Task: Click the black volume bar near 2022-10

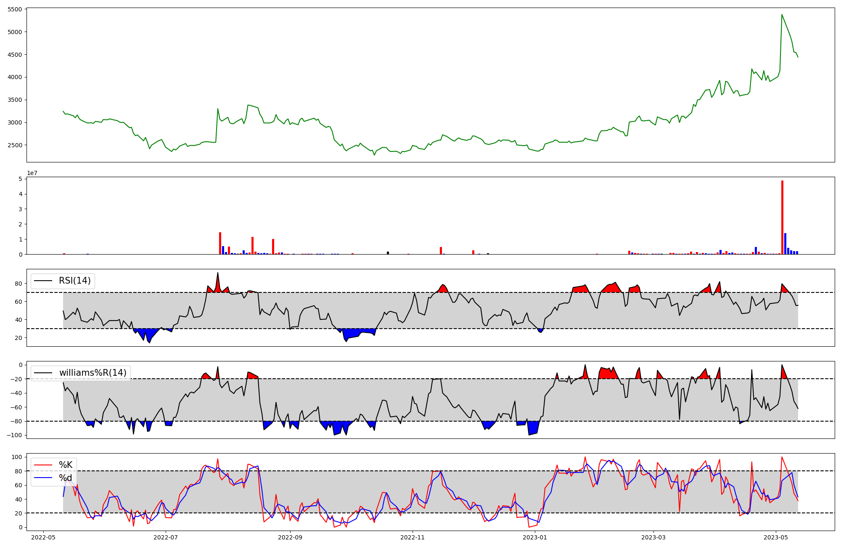Action: coord(388,253)
